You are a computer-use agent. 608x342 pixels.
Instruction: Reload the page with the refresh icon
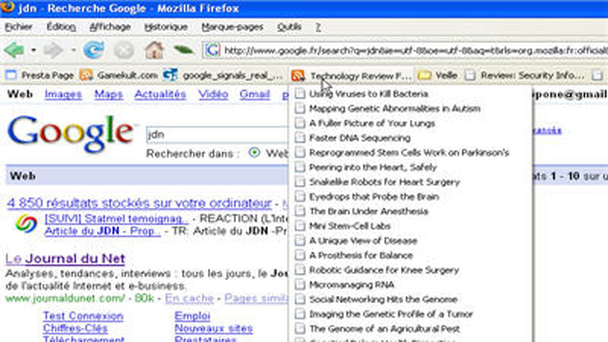click(x=93, y=50)
